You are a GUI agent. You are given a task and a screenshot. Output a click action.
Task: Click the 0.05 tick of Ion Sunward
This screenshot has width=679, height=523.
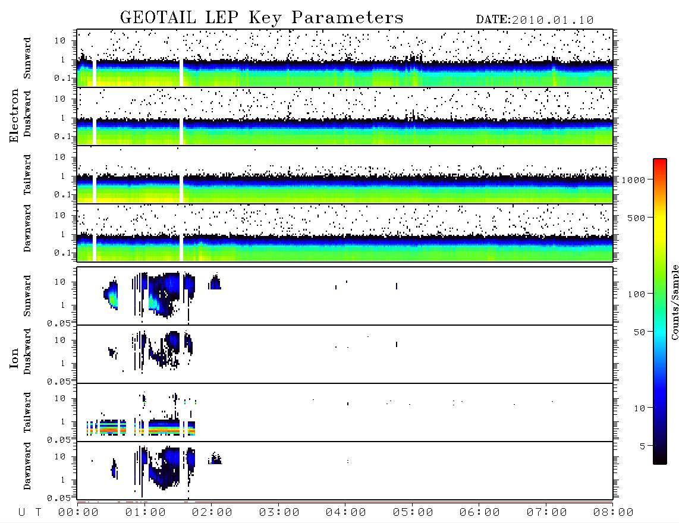(58, 323)
